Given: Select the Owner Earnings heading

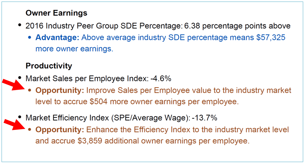Looking at the screenshot, I should click(56, 13).
